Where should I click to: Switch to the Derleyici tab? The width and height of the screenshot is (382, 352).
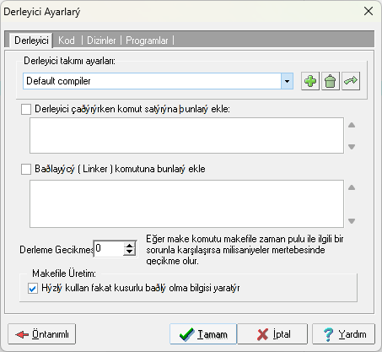click(31, 41)
